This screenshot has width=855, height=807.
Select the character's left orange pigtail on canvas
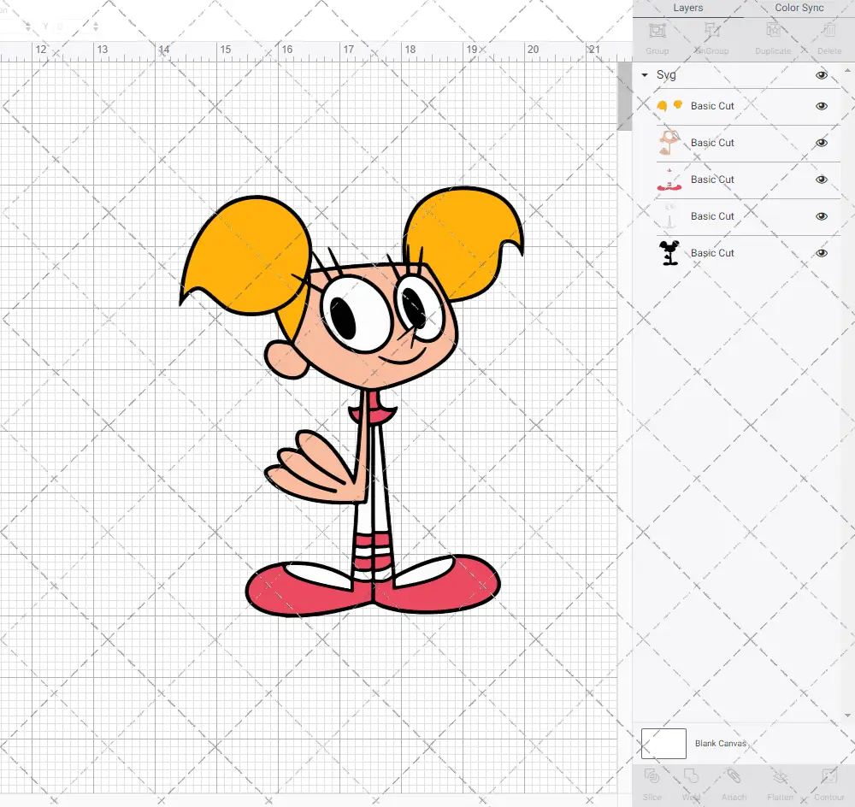245,256
